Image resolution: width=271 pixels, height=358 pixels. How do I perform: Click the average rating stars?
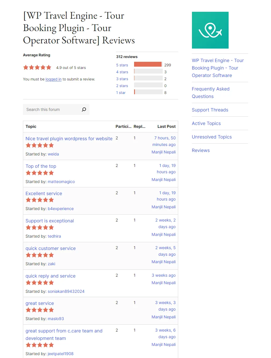37,68
